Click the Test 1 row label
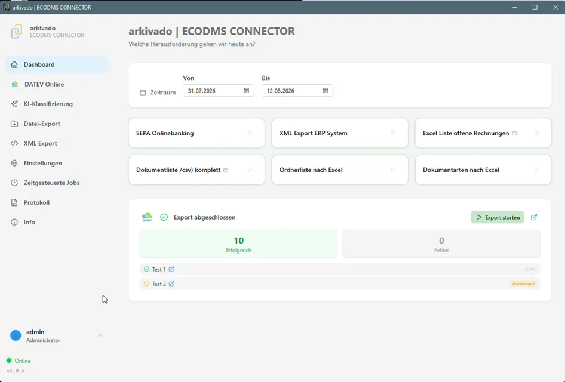The width and height of the screenshot is (565, 382). 159,269
